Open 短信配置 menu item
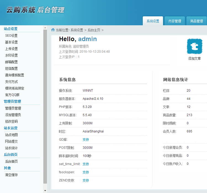 point(11,69)
